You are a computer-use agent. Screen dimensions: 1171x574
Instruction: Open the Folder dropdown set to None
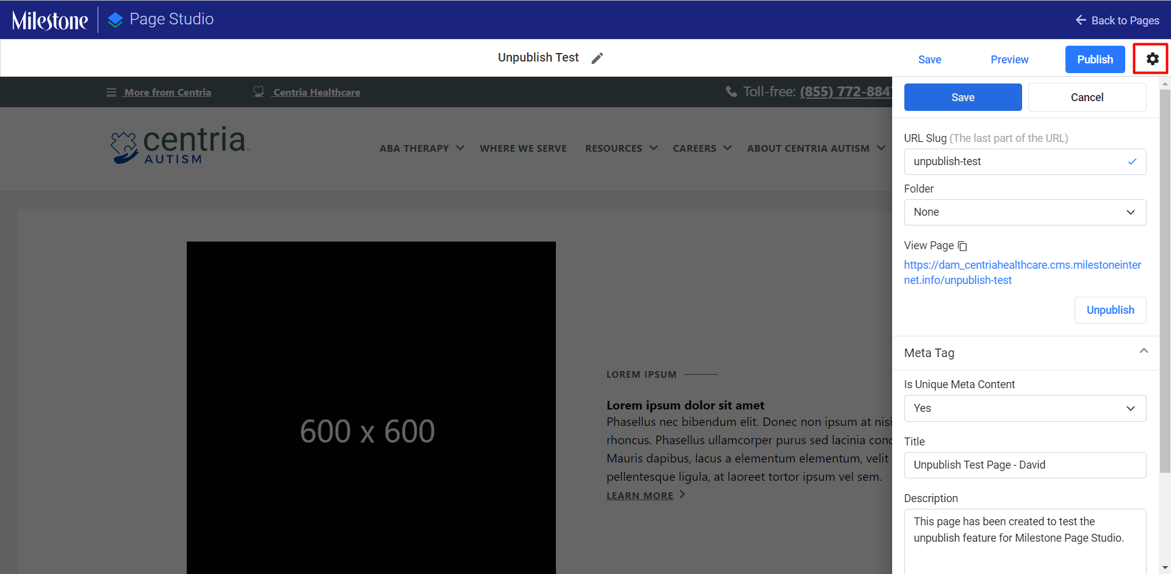[x=1025, y=212]
